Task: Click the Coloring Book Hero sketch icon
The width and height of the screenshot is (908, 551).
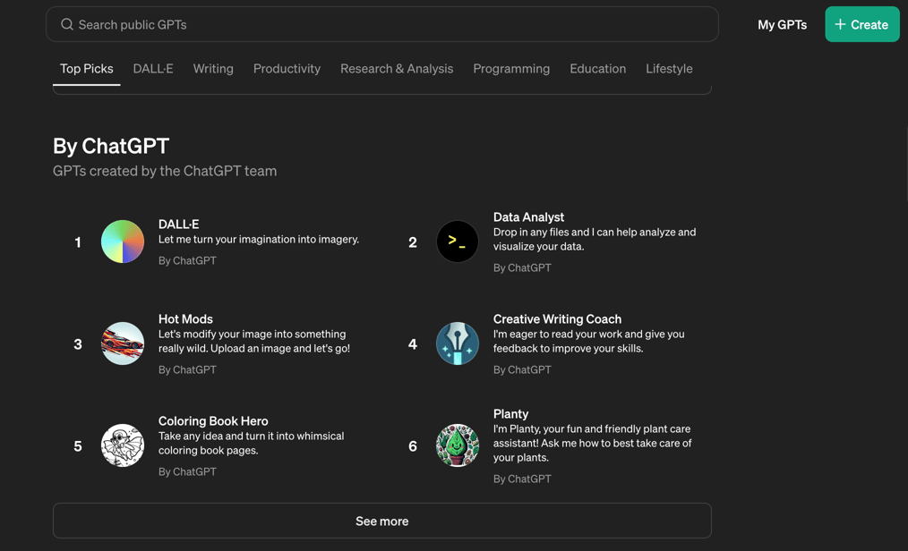Action: [x=123, y=445]
